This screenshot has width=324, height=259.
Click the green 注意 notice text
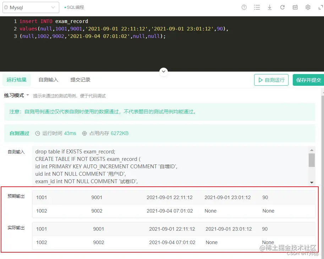pos(103,112)
